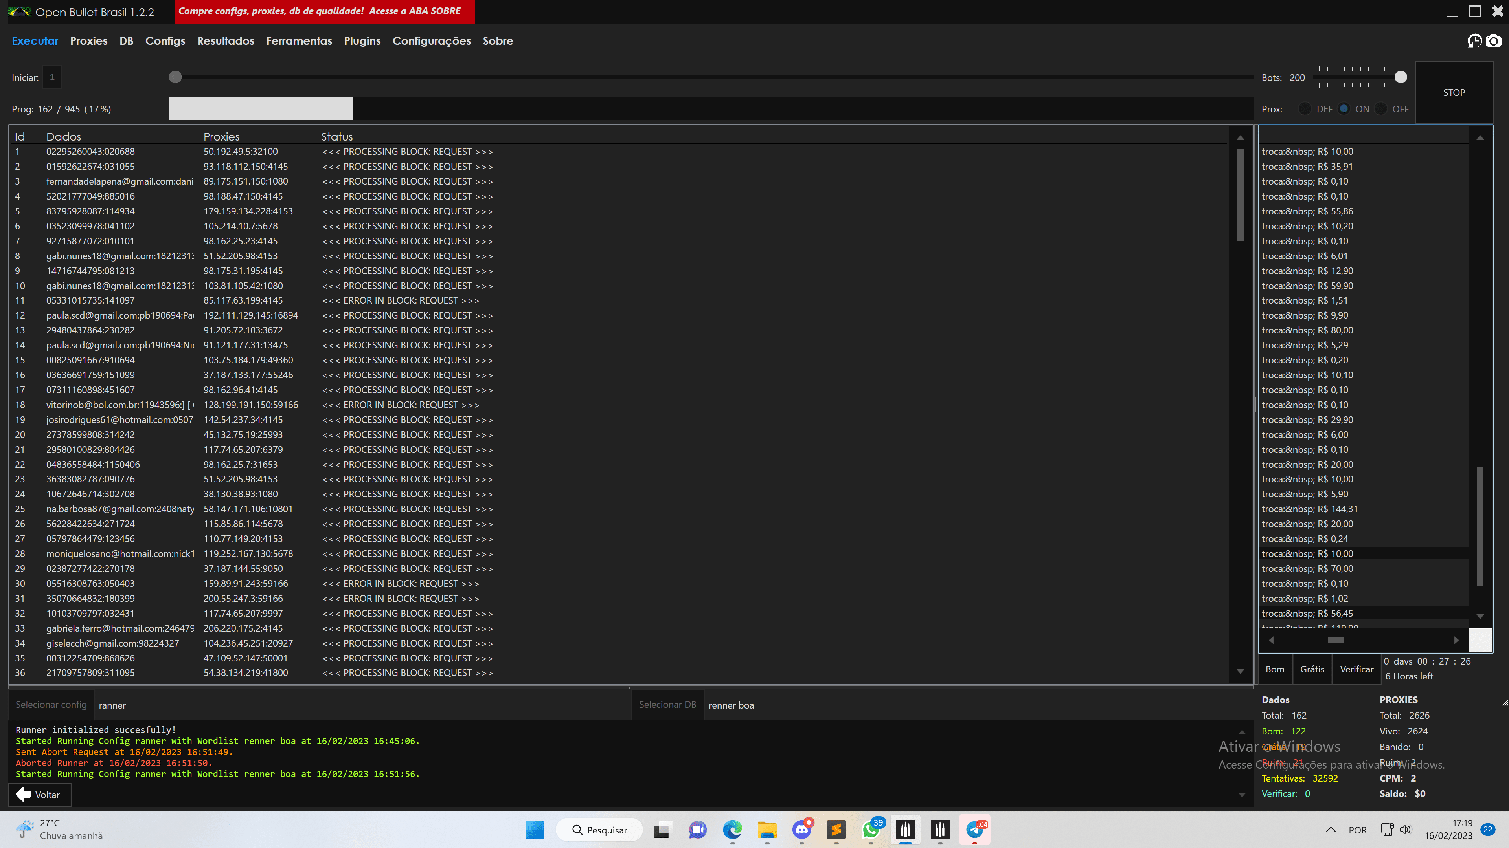Click the down scroll arrow of the results list
1509x848 pixels.
pos(1240,672)
